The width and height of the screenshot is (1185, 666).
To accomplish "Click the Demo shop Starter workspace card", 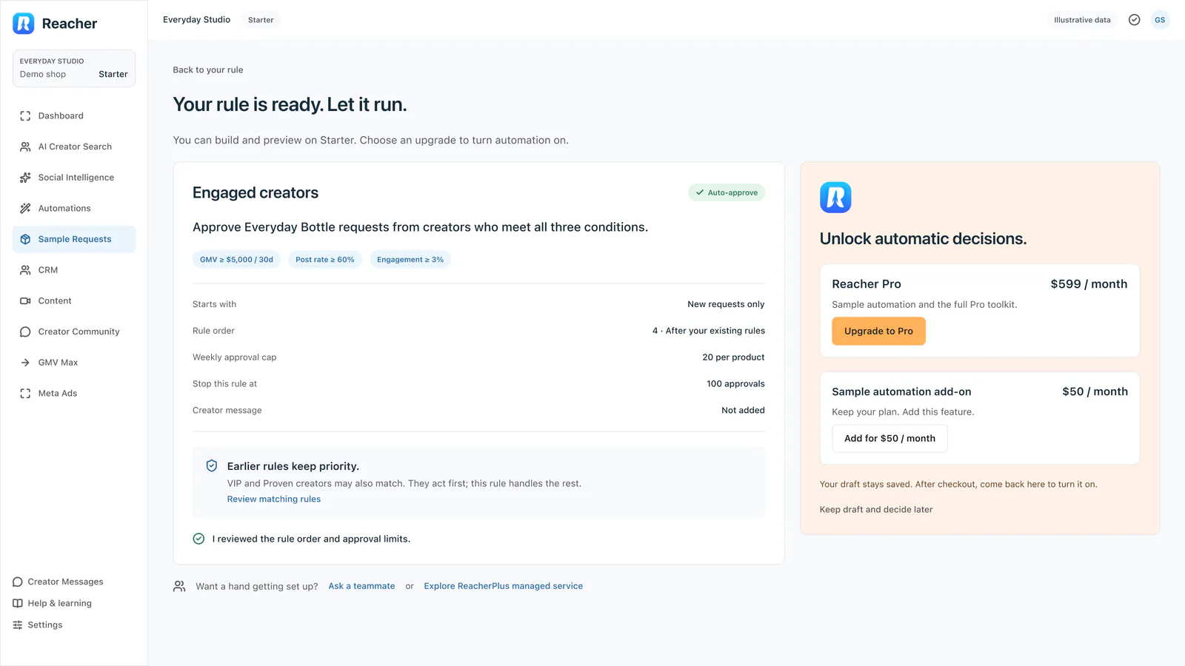I will click(x=74, y=68).
